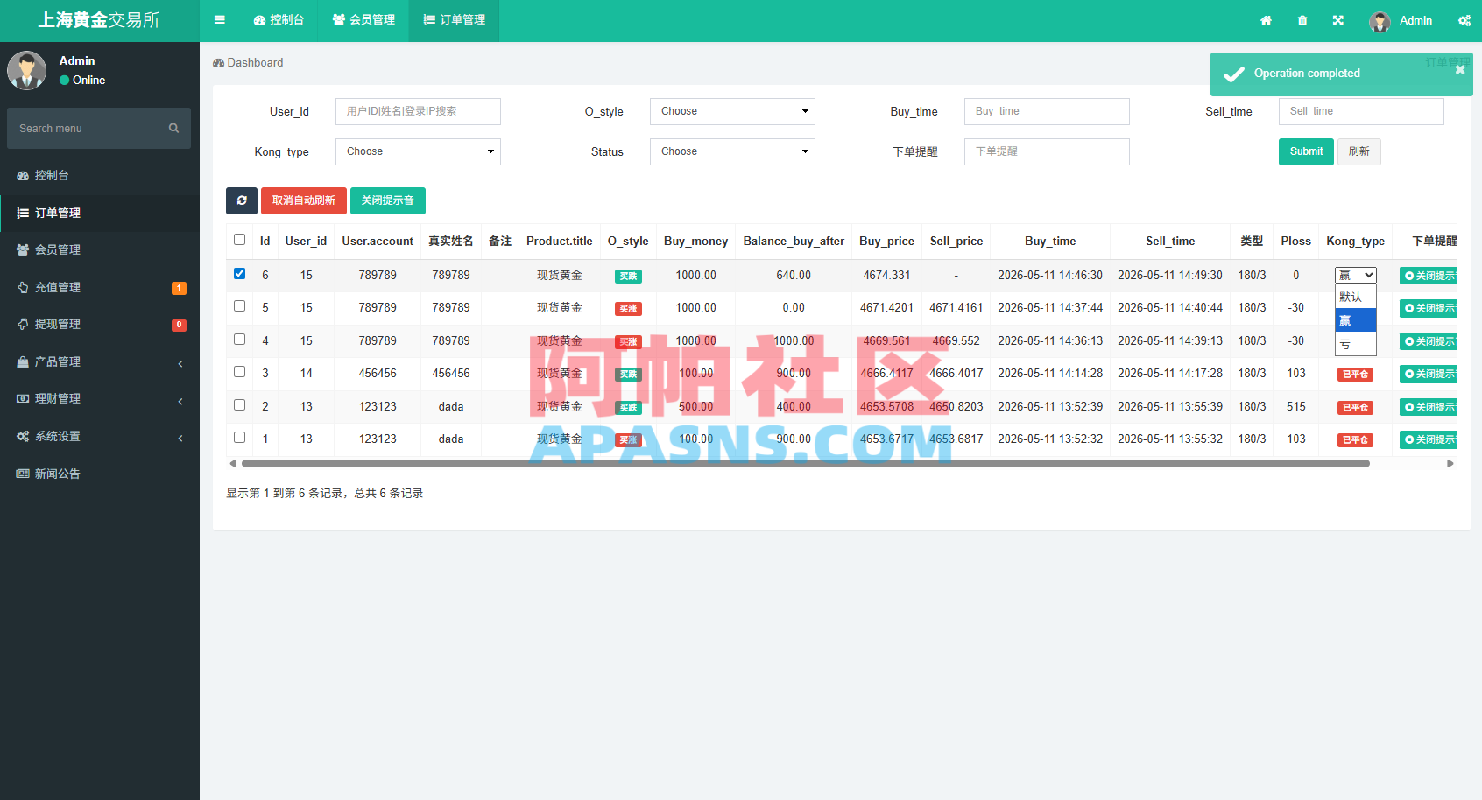1482x800 pixels.
Task: Check the checkbox for order Id 2
Action: tap(239, 404)
